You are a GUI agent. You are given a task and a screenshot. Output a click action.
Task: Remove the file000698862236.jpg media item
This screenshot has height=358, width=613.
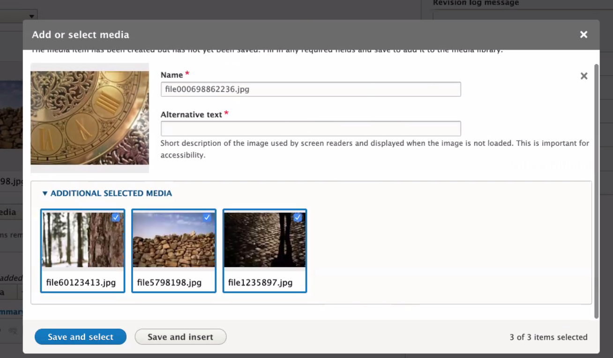(583, 76)
